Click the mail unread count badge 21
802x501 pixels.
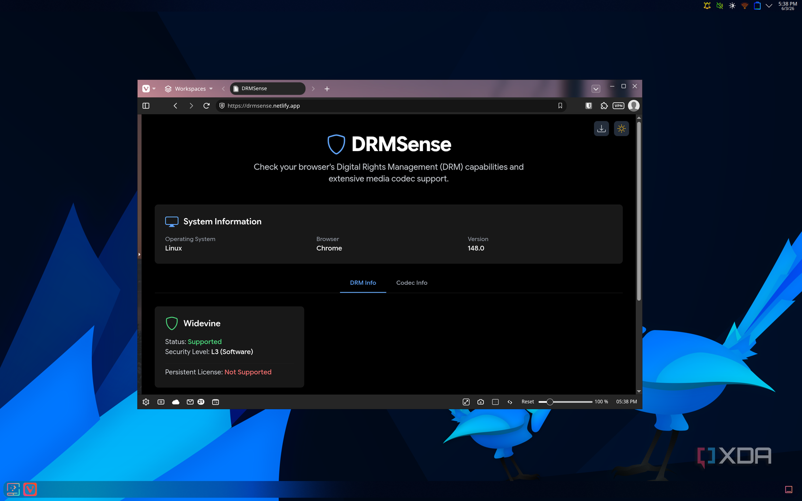201,402
